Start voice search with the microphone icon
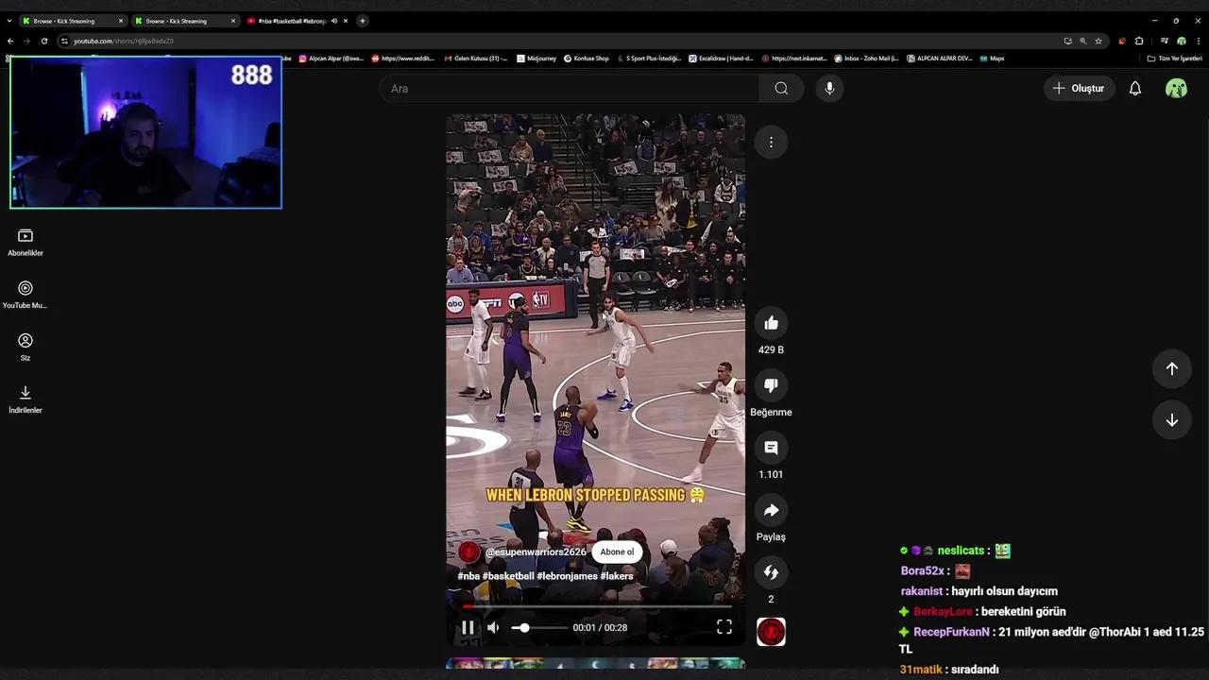Screen dimensions: 1209x680 pos(829,89)
